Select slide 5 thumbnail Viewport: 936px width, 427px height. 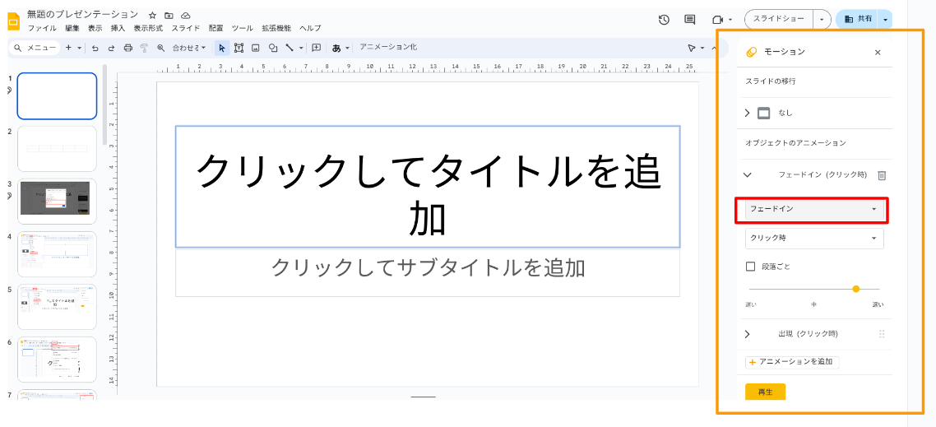[x=57, y=307]
